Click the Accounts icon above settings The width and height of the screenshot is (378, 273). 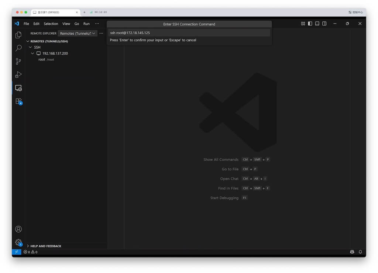point(18,229)
